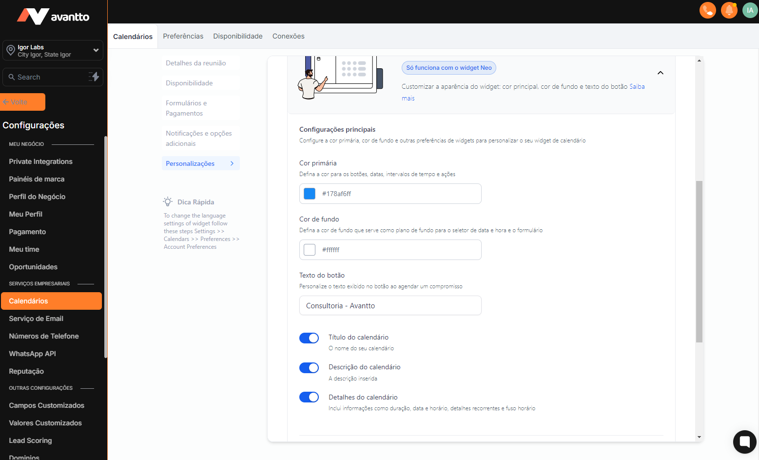Open the notifications bell icon
Image resolution: width=759 pixels, height=460 pixels.
tap(729, 10)
